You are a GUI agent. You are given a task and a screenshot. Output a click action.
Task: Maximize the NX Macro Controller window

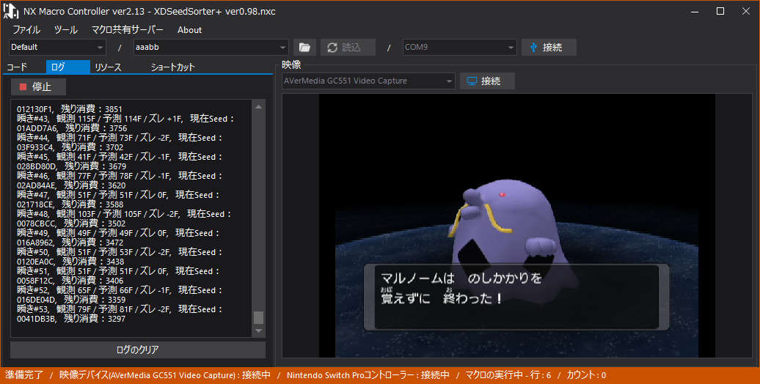tap(720, 11)
